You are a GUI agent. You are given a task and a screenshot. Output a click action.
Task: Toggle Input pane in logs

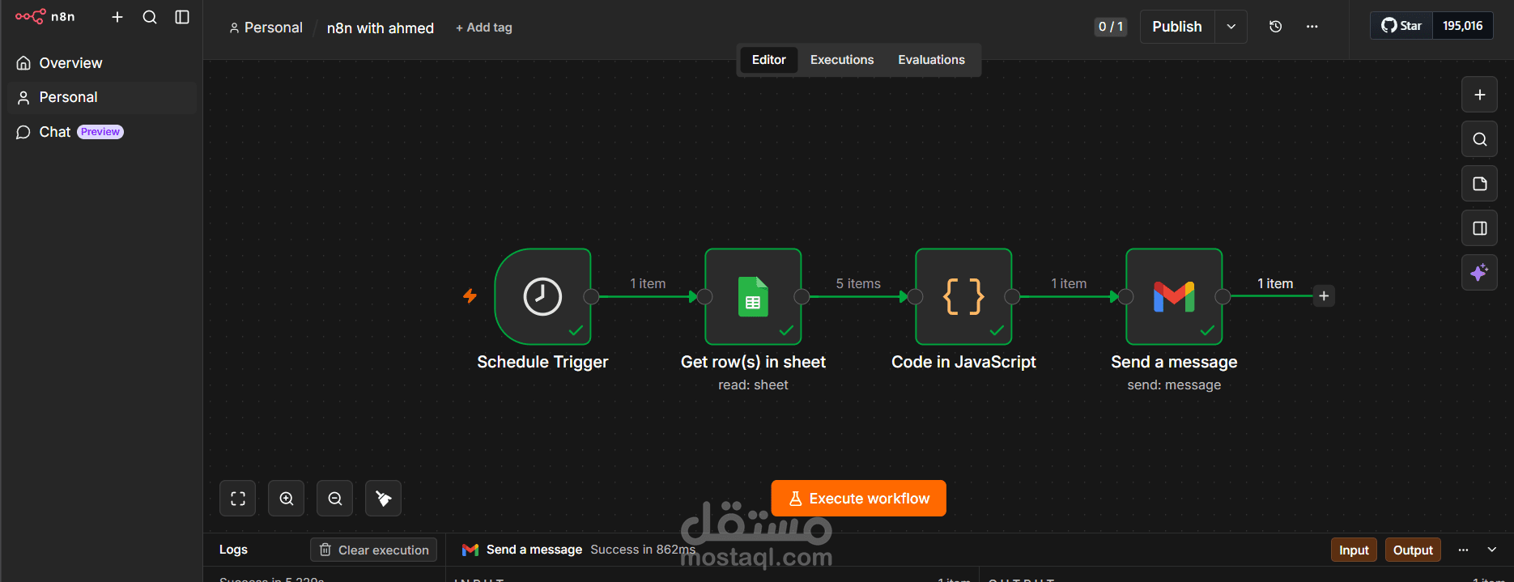tap(1354, 550)
